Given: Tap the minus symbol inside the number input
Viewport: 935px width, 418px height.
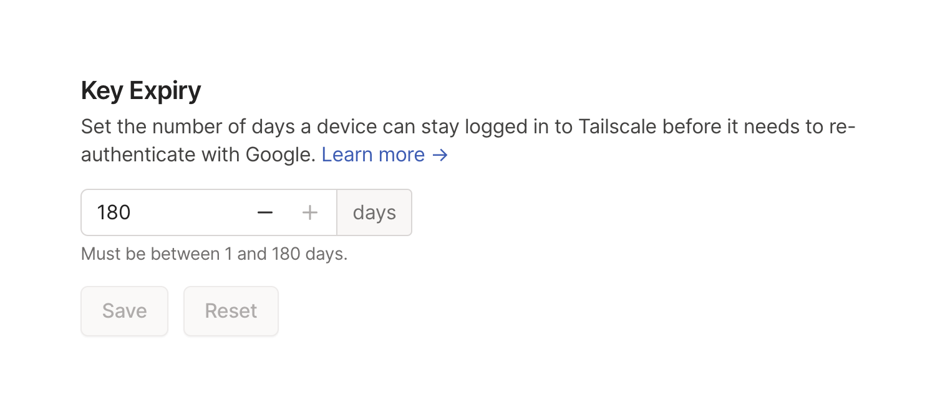Looking at the screenshot, I should pos(265,212).
